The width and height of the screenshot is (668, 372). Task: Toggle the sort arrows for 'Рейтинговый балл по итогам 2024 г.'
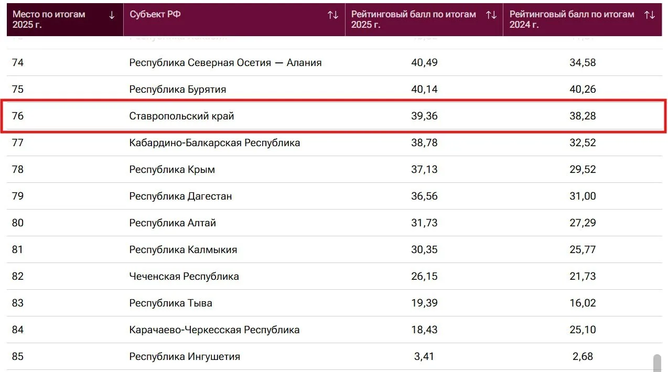(x=650, y=15)
